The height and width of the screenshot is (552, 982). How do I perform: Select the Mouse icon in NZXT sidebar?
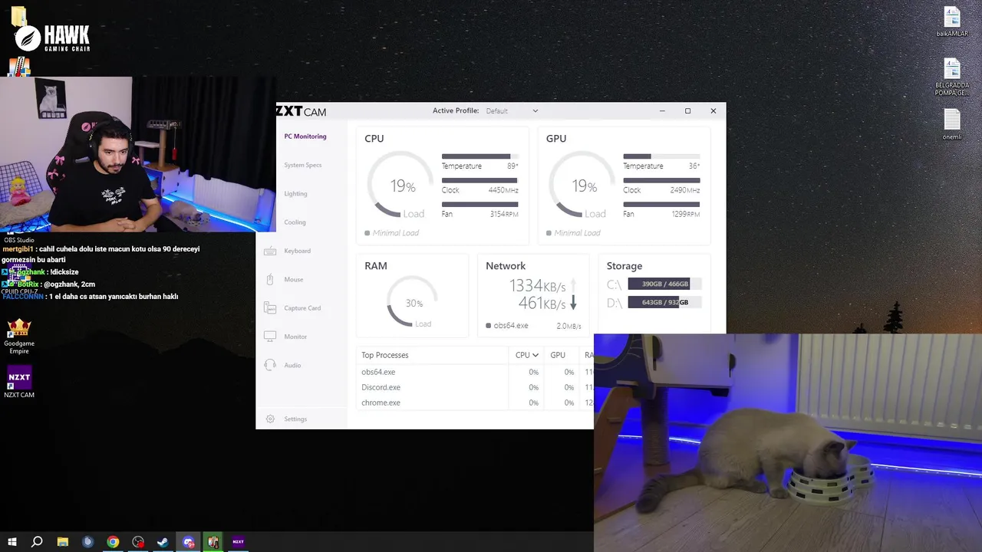pyautogui.click(x=270, y=280)
